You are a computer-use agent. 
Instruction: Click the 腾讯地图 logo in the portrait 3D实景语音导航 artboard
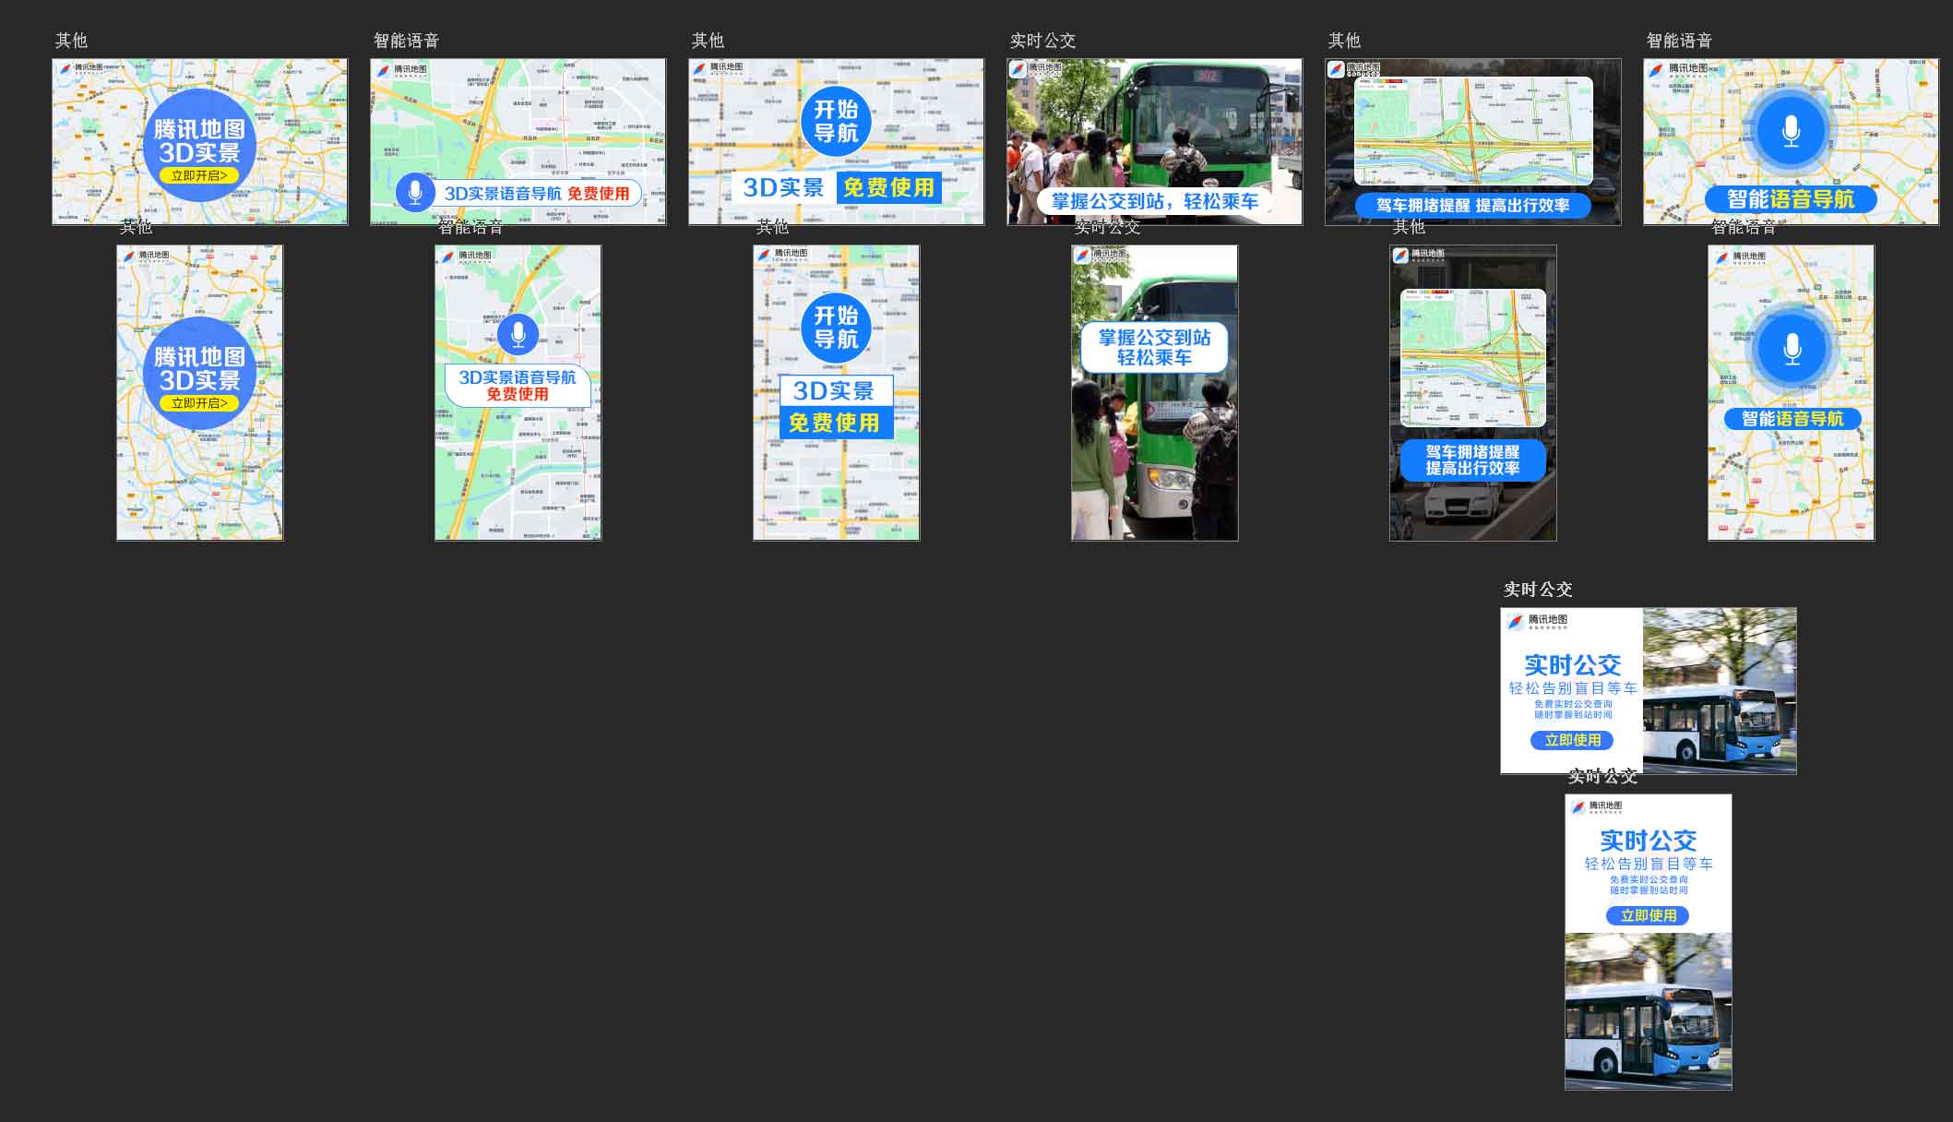(x=466, y=256)
